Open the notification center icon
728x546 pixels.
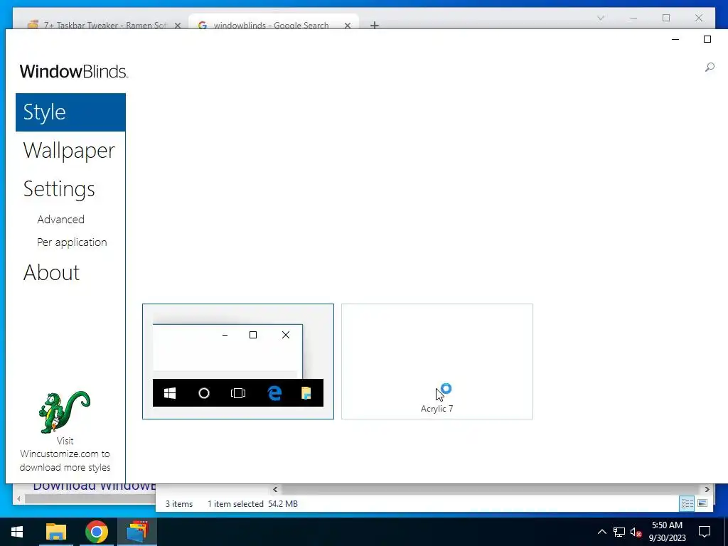(705, 532)
